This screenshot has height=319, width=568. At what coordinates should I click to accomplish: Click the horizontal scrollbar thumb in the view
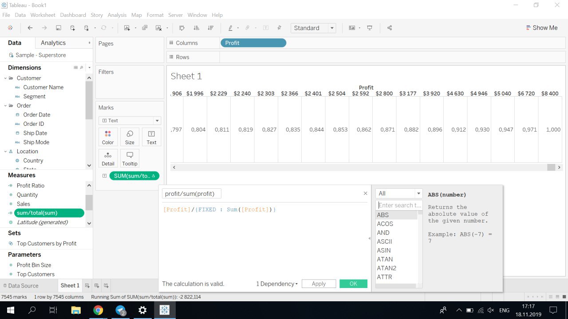click(x=551, y=167)
